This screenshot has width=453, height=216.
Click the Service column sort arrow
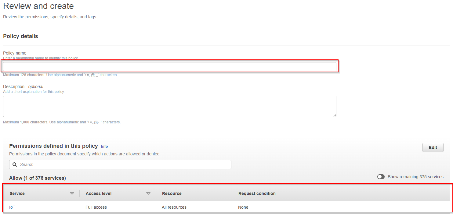point(72,193)
